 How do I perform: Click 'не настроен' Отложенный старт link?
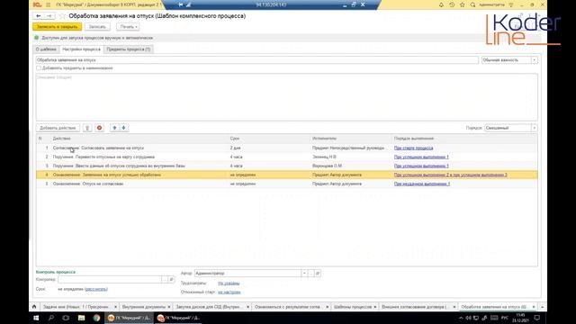click(x=229, y=292)
